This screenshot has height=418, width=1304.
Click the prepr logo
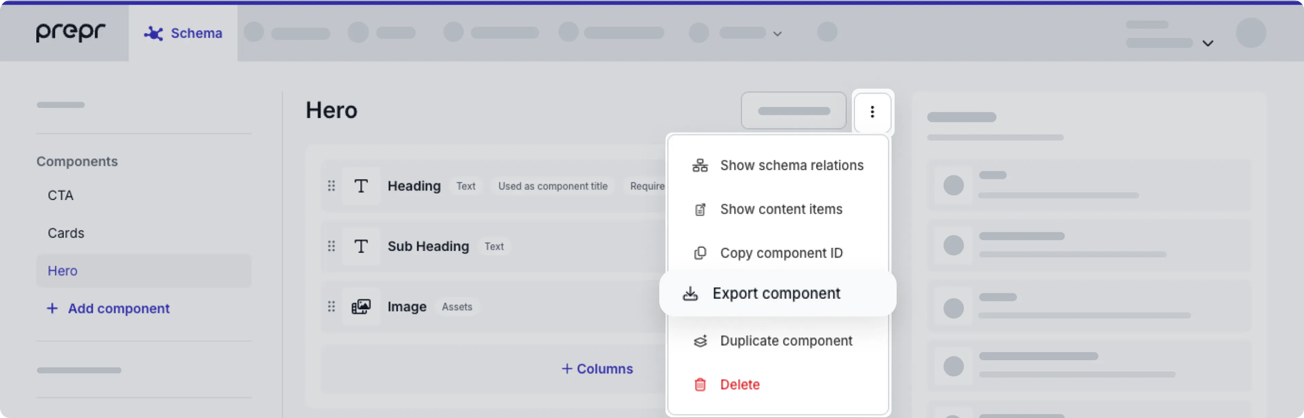pos(70,33)
